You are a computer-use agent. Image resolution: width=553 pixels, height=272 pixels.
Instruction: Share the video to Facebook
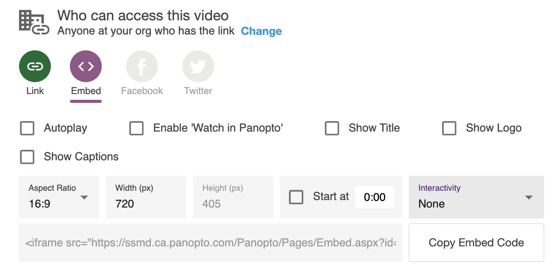coord(142,66)
